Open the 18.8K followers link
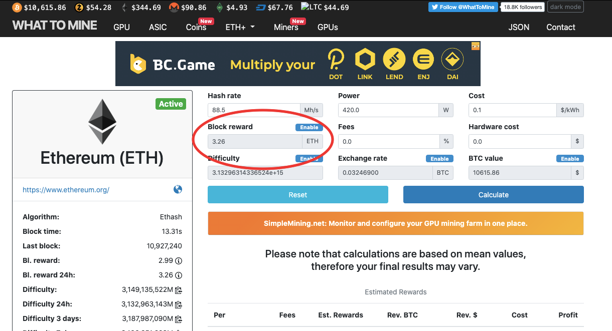Image resolution: width=612 pixels, height=331 pixels. [523, 7]
